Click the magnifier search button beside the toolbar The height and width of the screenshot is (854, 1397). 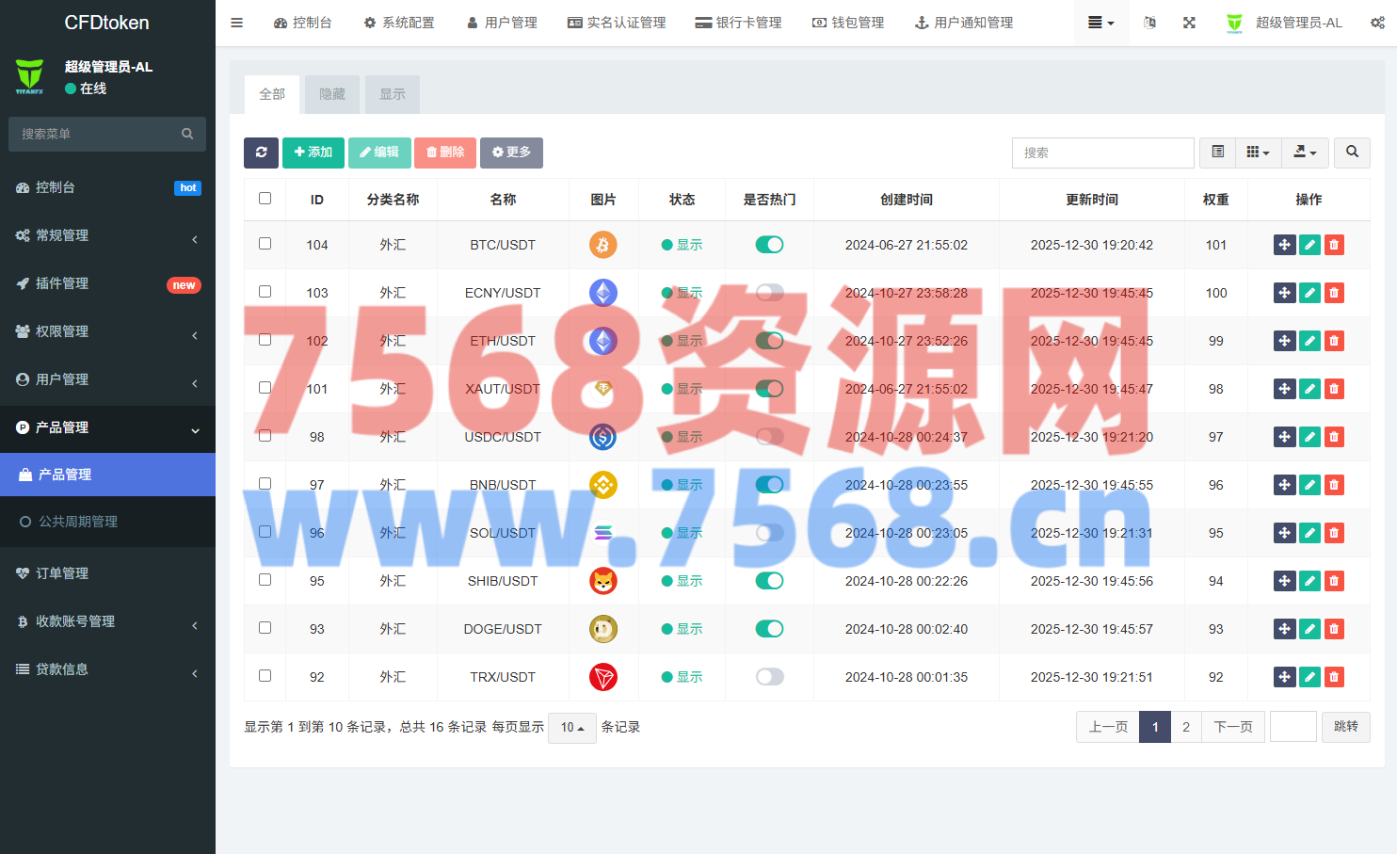point(1352,153)
